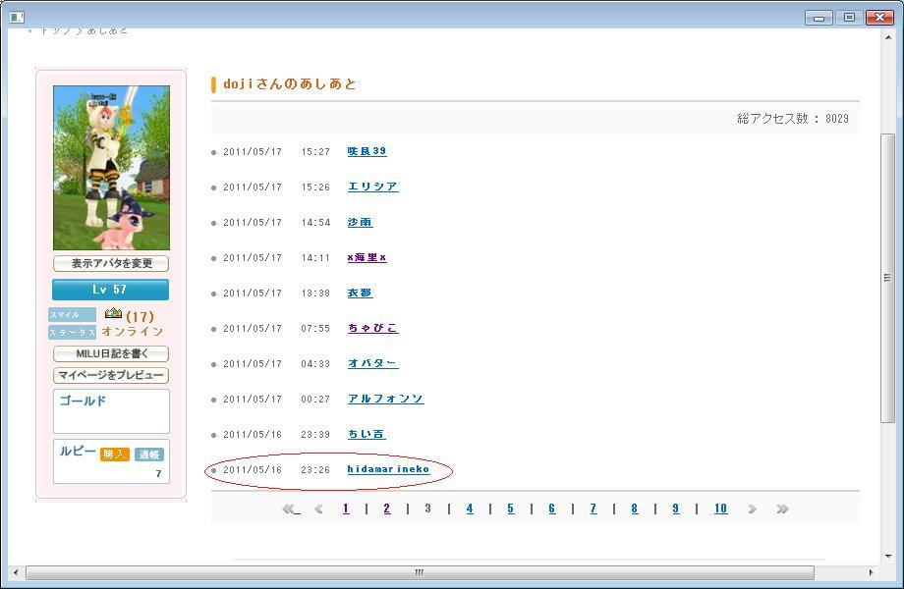Open visitor link アルフォンソ
Viewport: 904px width, 589px height.
click(x=385, y=399)
